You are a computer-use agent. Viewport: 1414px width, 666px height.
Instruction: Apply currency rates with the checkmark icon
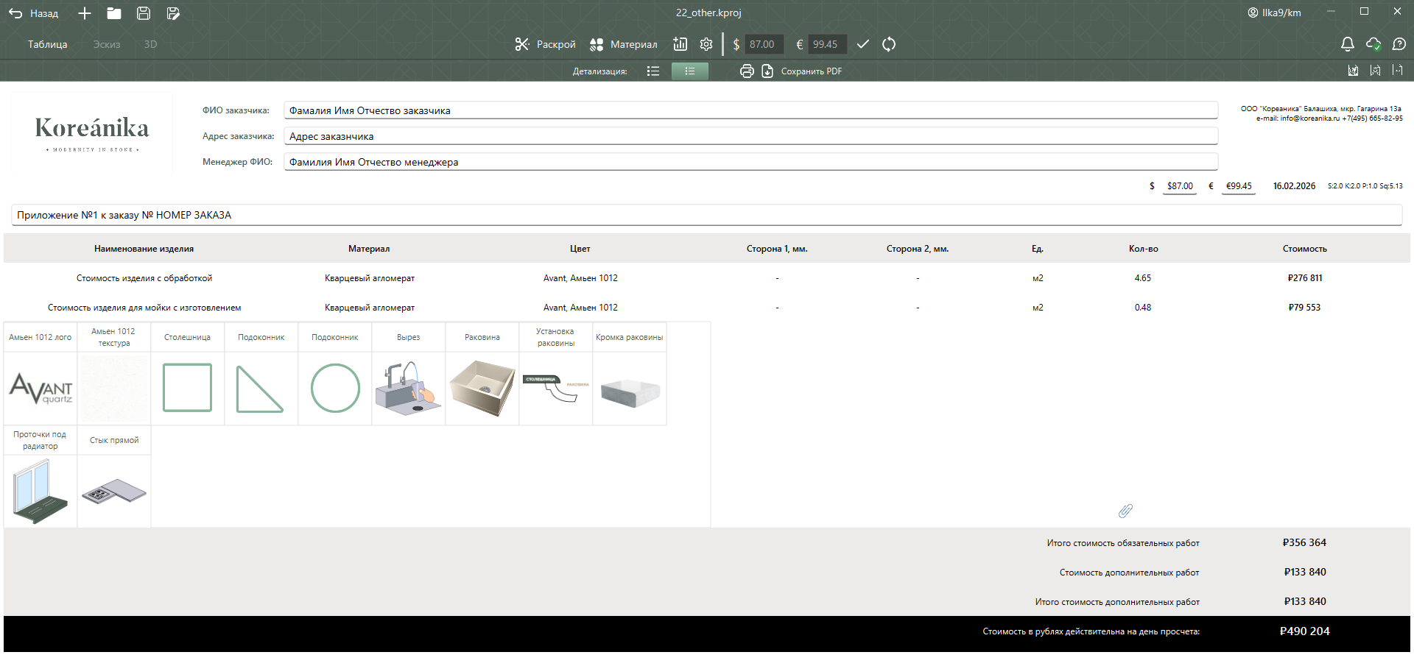pyautogui.click(x=863, y=44)
